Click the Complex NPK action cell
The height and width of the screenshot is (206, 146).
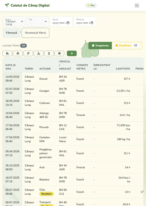[x=44, y=139]
